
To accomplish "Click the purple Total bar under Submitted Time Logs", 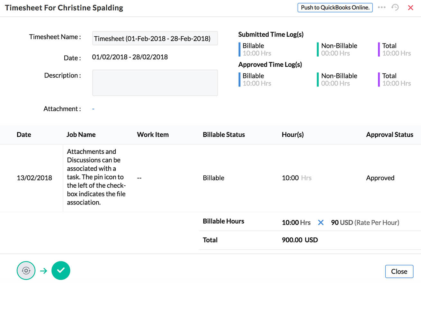I will (x=379, y=50).
